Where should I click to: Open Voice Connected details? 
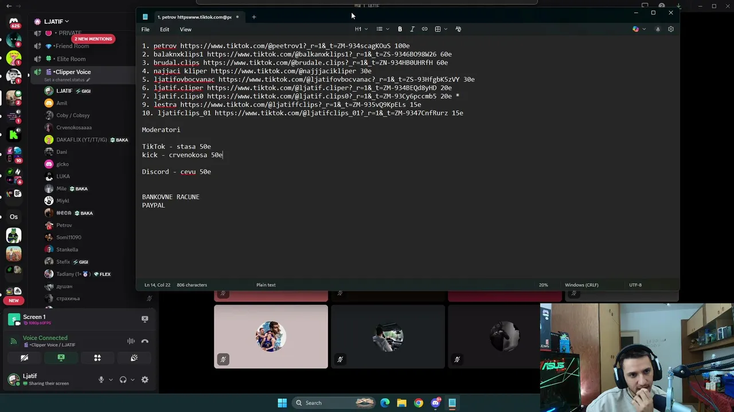pyautogui.click(x=45, y=338)
